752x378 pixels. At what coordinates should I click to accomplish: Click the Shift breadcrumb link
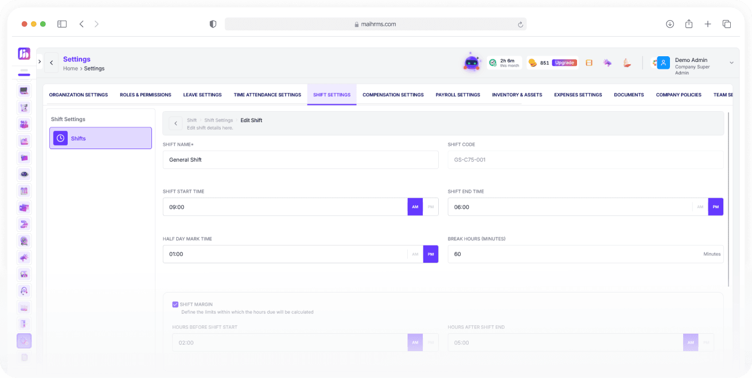192,120
